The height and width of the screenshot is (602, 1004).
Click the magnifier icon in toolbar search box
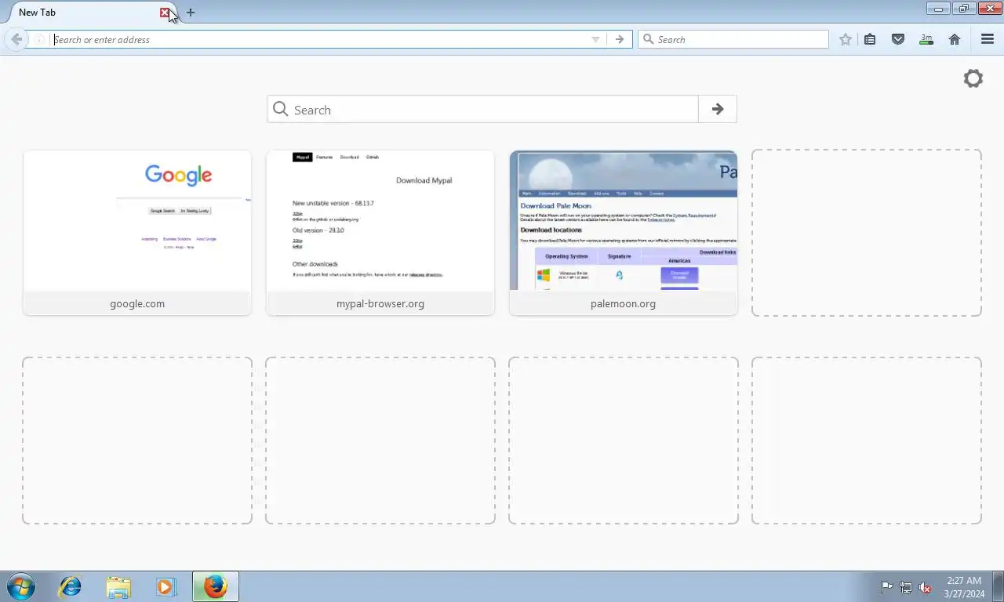point(649,39)
